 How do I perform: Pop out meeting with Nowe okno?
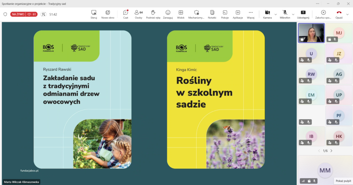point(108,14)
